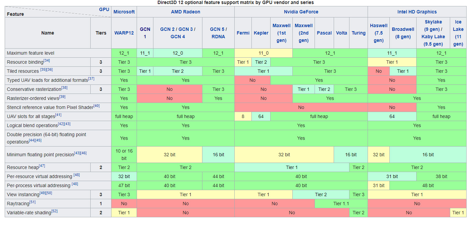The height and width of the screenshot is (225, 473).
Task: Follow the WARP12 column link
Action: (124, 33)
